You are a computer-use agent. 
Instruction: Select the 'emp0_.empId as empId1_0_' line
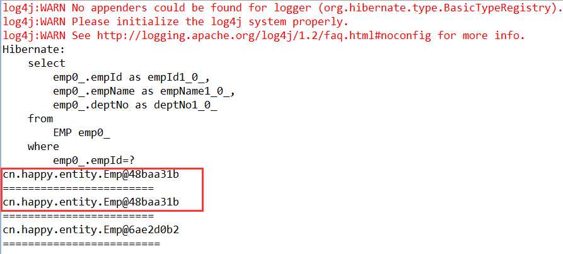(131, 78)
